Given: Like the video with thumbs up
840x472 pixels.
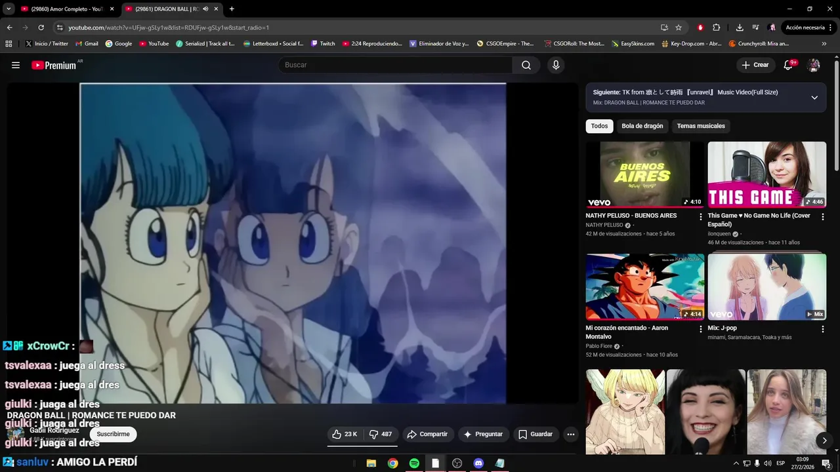Looking at the screenshot, I should 345,434.
